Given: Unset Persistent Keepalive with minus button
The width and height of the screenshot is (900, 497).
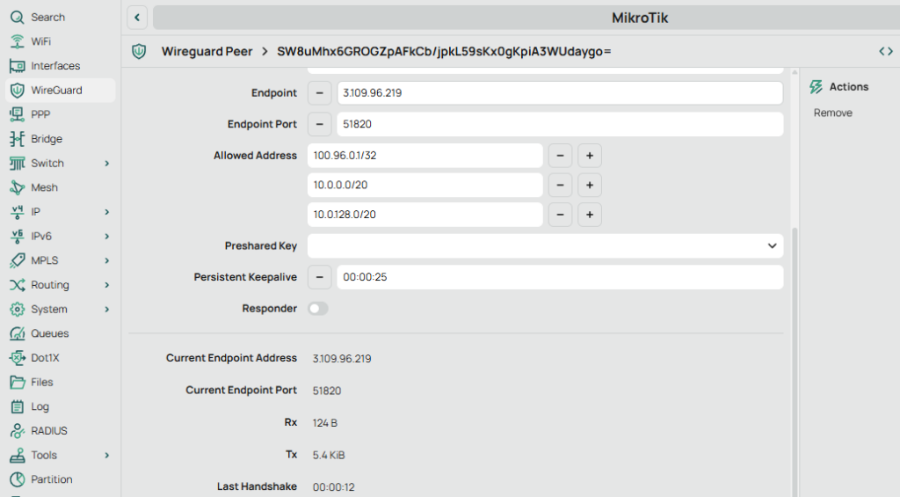Looking at the screenshot, I should point(319,277).
